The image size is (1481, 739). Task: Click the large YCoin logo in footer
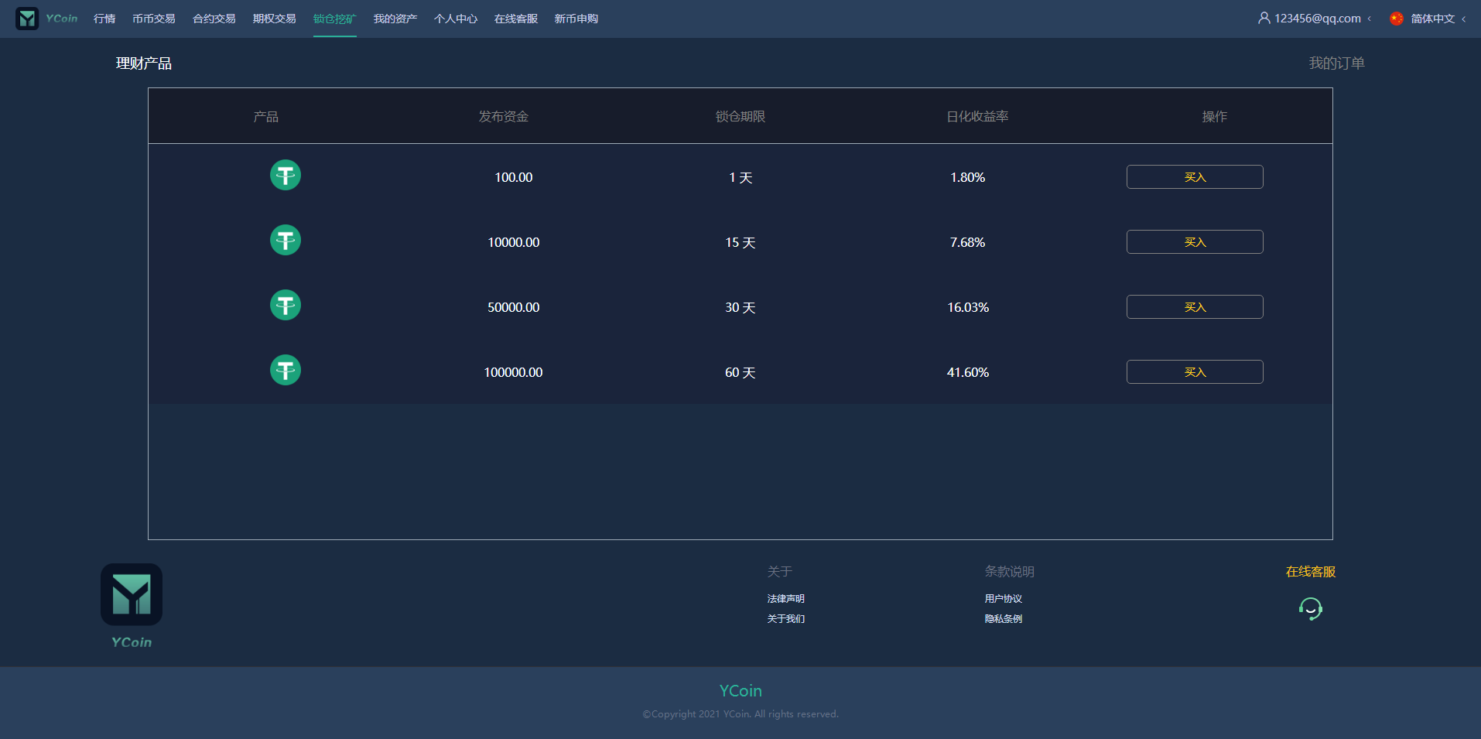point(132,595)
